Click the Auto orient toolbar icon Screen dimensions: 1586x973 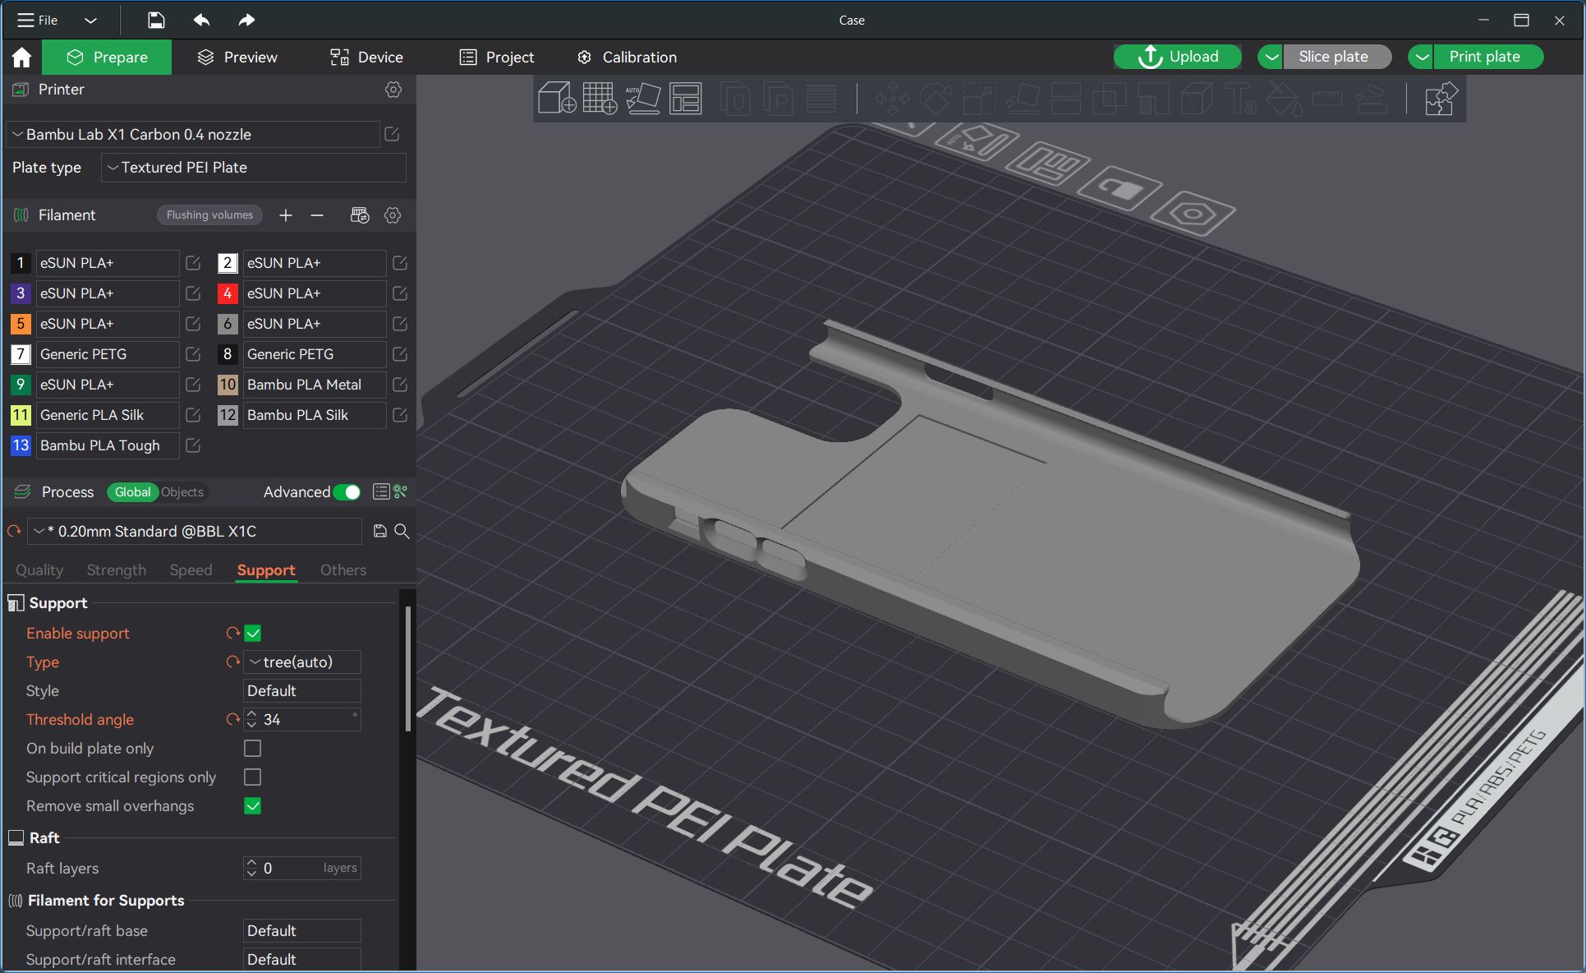(642, 99)
